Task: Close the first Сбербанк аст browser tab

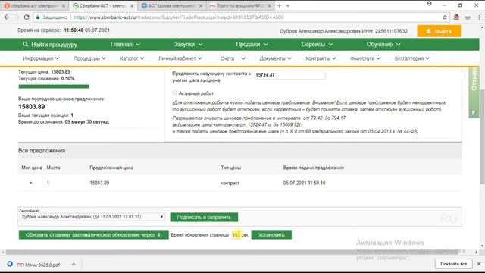Action: [x=64, y=5]
